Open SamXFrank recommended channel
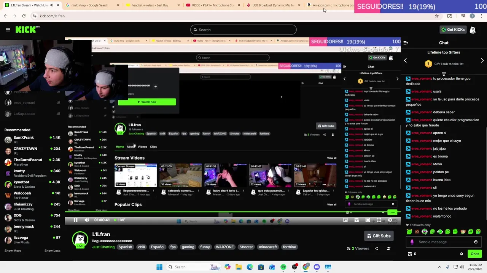 tap(32, 140)
